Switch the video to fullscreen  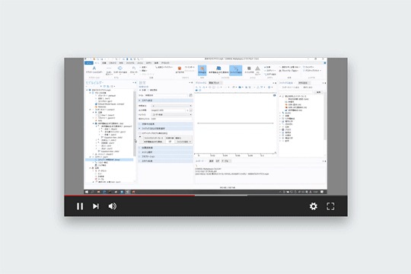(x=330, y=206)
